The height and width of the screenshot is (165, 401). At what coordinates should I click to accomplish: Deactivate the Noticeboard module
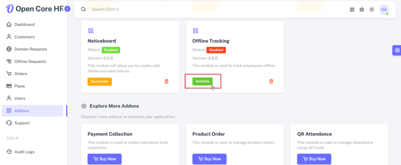pyautogui.click(x=100, y=81)
